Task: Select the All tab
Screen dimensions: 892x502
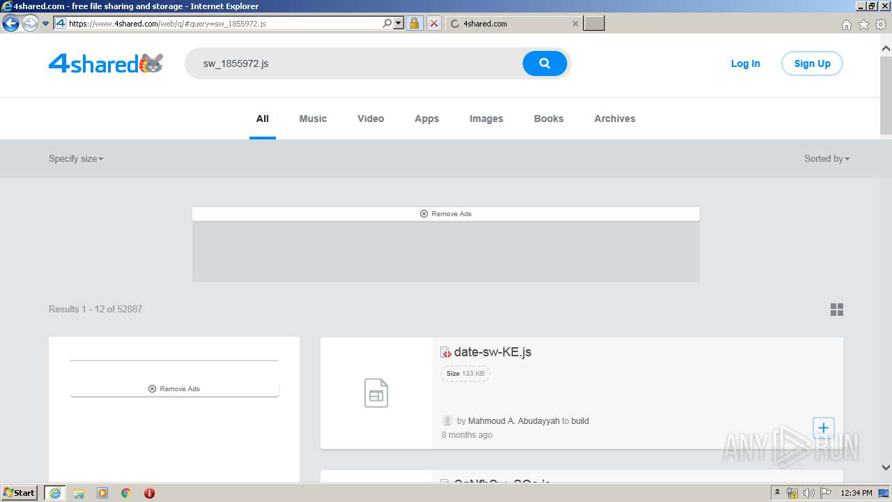Action: (x=263, y=119)
